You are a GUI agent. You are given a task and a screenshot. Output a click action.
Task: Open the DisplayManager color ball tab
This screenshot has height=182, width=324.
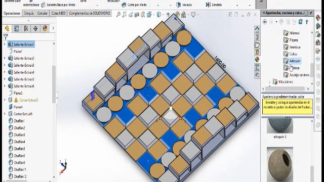[45, 28]
